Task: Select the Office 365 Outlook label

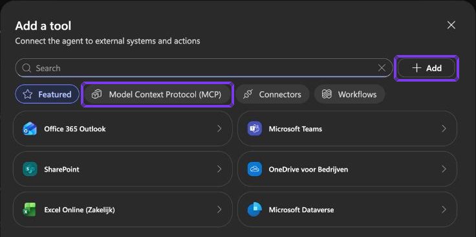Action: [x=74, y=129]
